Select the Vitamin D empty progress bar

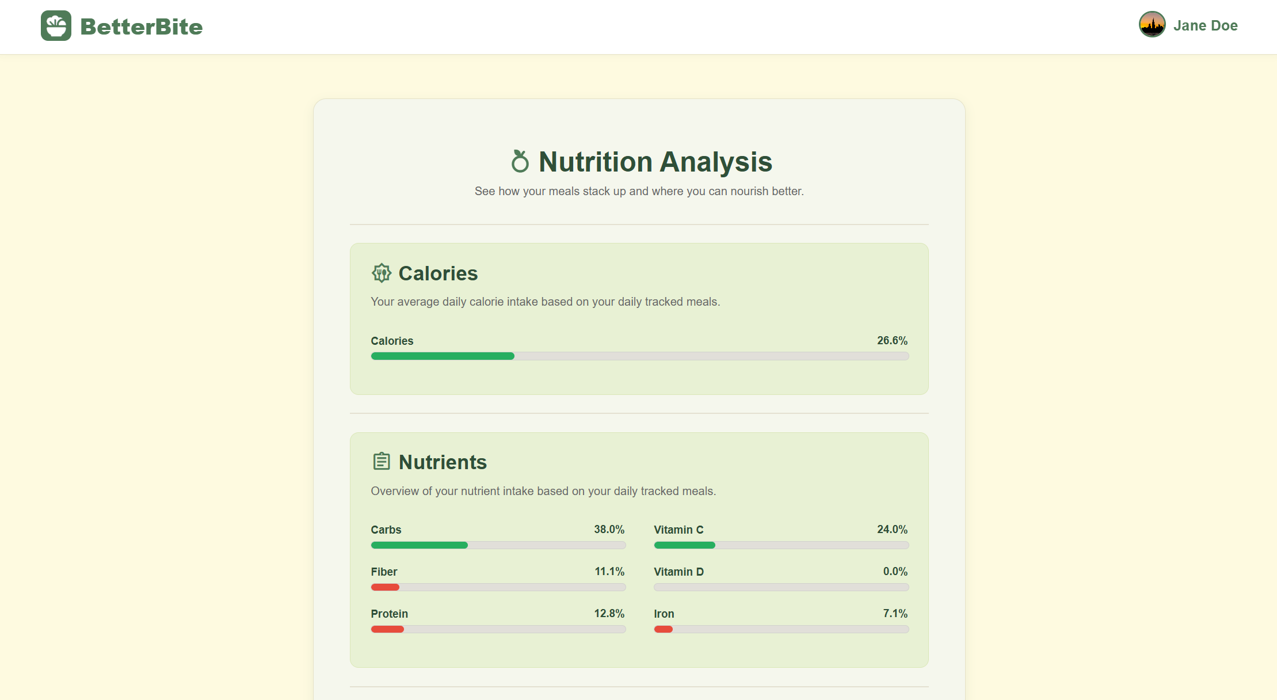coord(780,587)
